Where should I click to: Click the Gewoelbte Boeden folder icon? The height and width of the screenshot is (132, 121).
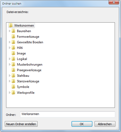click(13, 42)
